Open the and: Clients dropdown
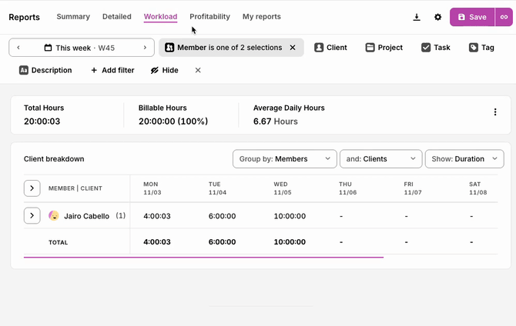516x326 pixels. (380, 159)
